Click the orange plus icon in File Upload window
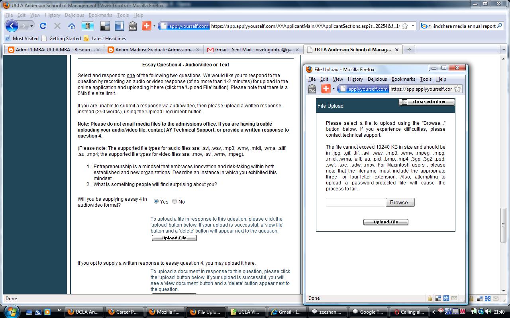This screenshot has height=318, width=510. (326, 89)
